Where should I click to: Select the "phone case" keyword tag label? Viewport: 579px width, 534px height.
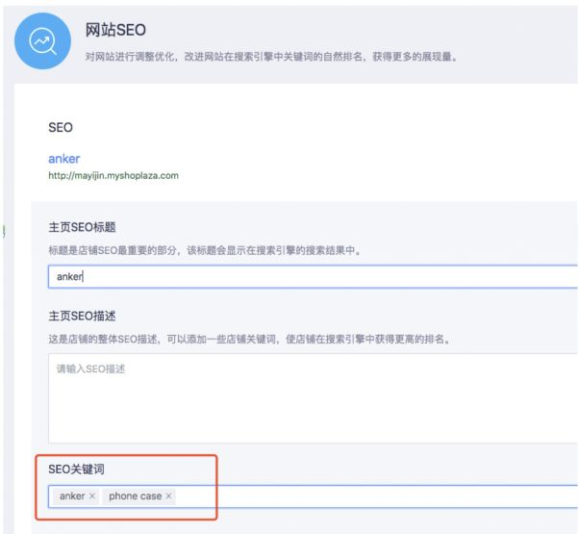tap(135, 496)
